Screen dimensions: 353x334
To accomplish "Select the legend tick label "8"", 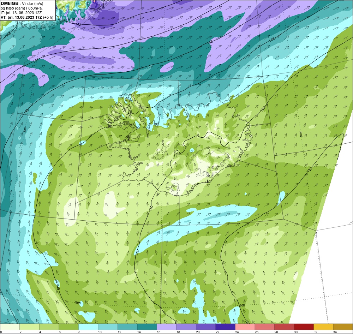I will tap(79, 332).
